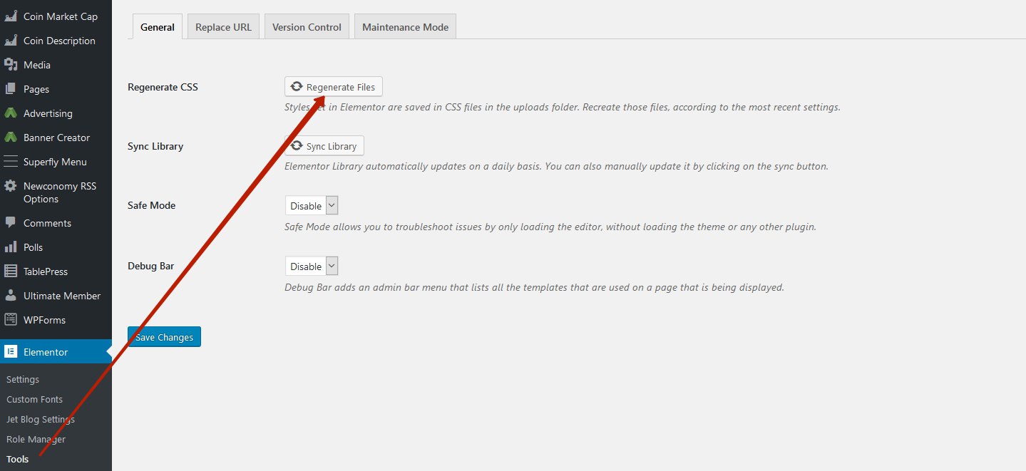Switch to the Version Control tab

point(307,27)
